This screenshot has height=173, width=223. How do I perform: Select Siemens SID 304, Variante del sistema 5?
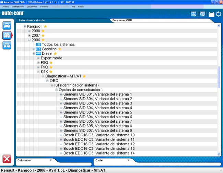(x=98, y=112)
